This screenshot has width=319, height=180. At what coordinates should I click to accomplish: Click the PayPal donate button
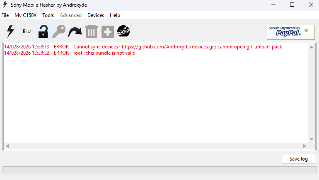point(290,32)
